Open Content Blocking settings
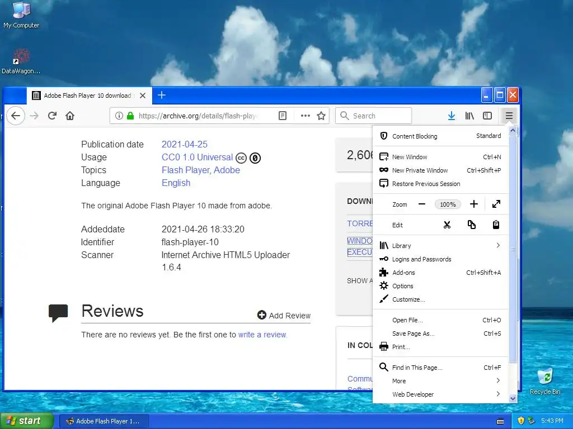 pos(440,136)
